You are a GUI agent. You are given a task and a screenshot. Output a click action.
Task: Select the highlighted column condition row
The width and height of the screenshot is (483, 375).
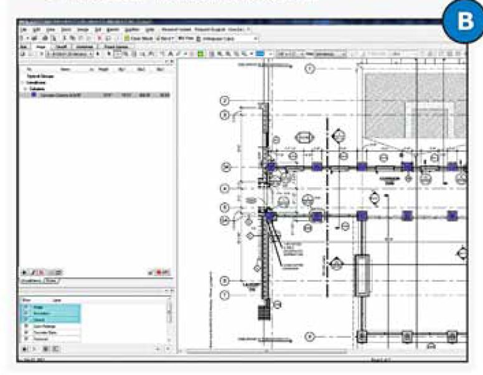(x=95, y=95)
